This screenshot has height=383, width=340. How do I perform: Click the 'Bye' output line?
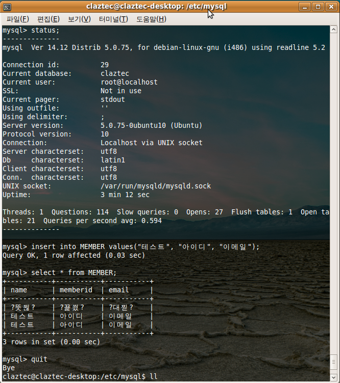pyautogui.click(x=9, y=368)
